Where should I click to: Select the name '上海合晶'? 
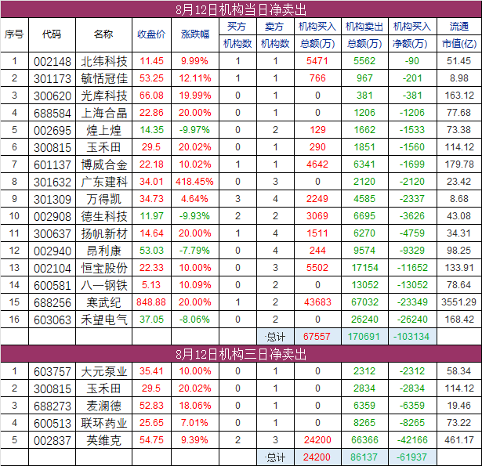[104, 113]
